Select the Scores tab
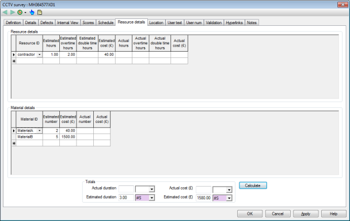Image resolution: width=350 pixels, height=221 pixels. click(x=88, y=23)
